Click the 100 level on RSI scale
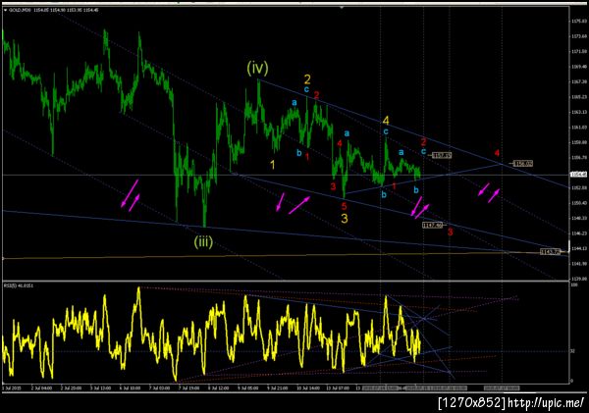589x413 pixels. [x=573, y=285]
